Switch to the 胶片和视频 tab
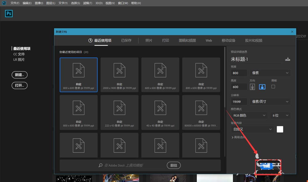This screenshot has width=308, height=182. [x=253, y=40]
